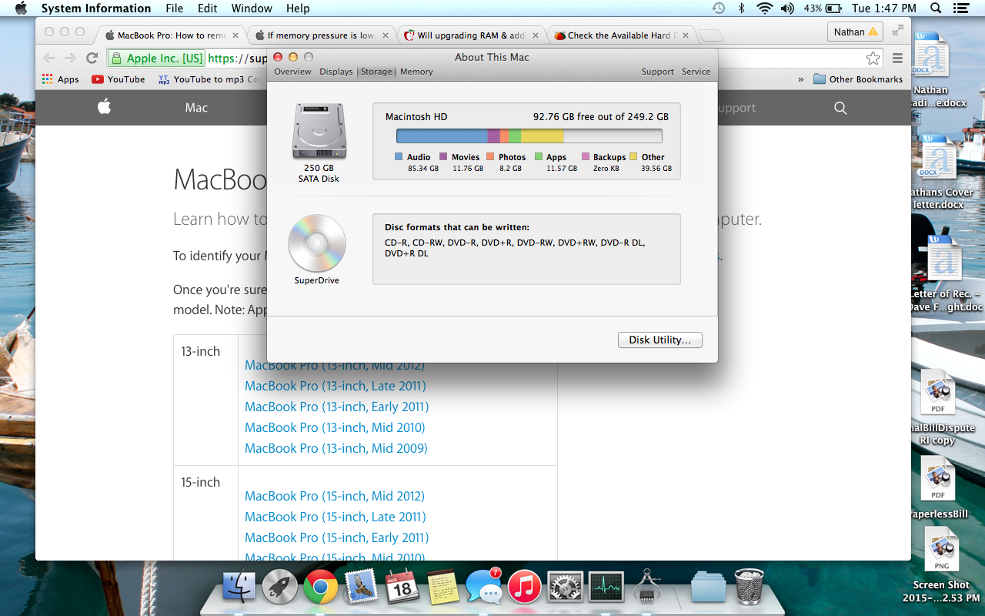Open Mail stamp icon in Dock
This screenshot has height=616, width=985.
point(361,588)
